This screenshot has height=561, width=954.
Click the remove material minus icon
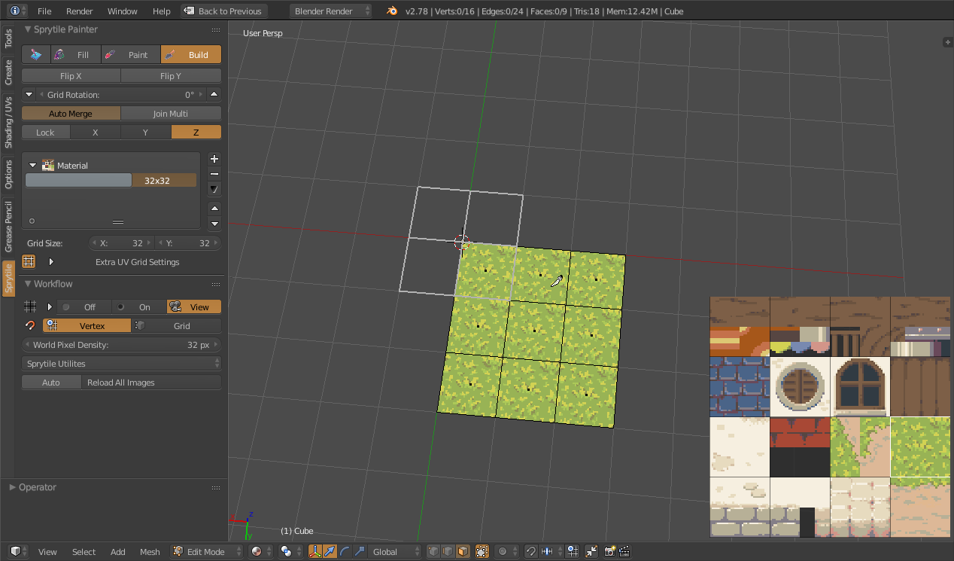[214, 174]
